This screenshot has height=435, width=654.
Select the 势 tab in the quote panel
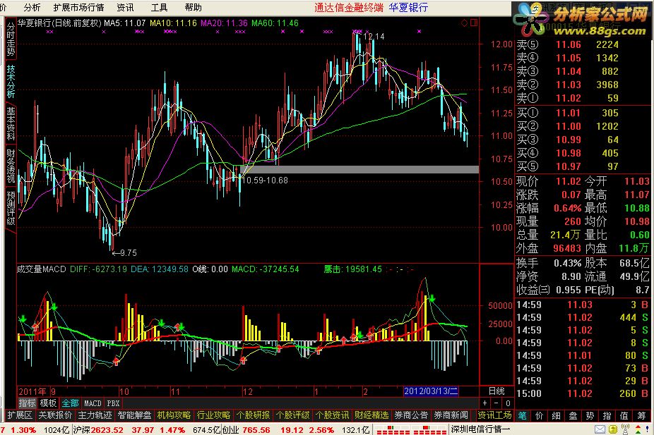(590, 415)
